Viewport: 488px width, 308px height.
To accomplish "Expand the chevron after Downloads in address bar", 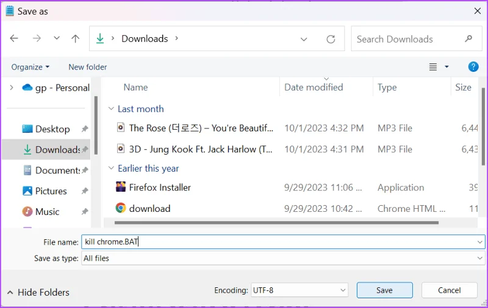I will coord(176,38).
